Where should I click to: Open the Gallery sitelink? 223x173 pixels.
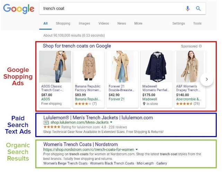pyautogui.click(x=162, y=163)
